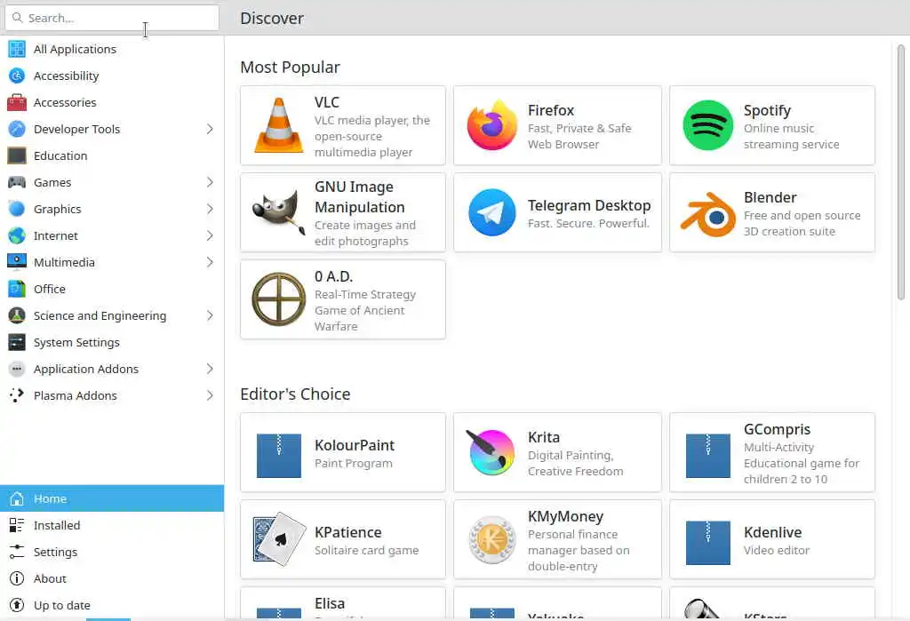Open the Education category

coord(112,155)
